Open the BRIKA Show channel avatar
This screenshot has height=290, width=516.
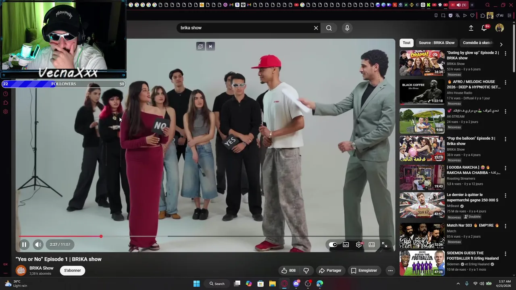[21, 270]
